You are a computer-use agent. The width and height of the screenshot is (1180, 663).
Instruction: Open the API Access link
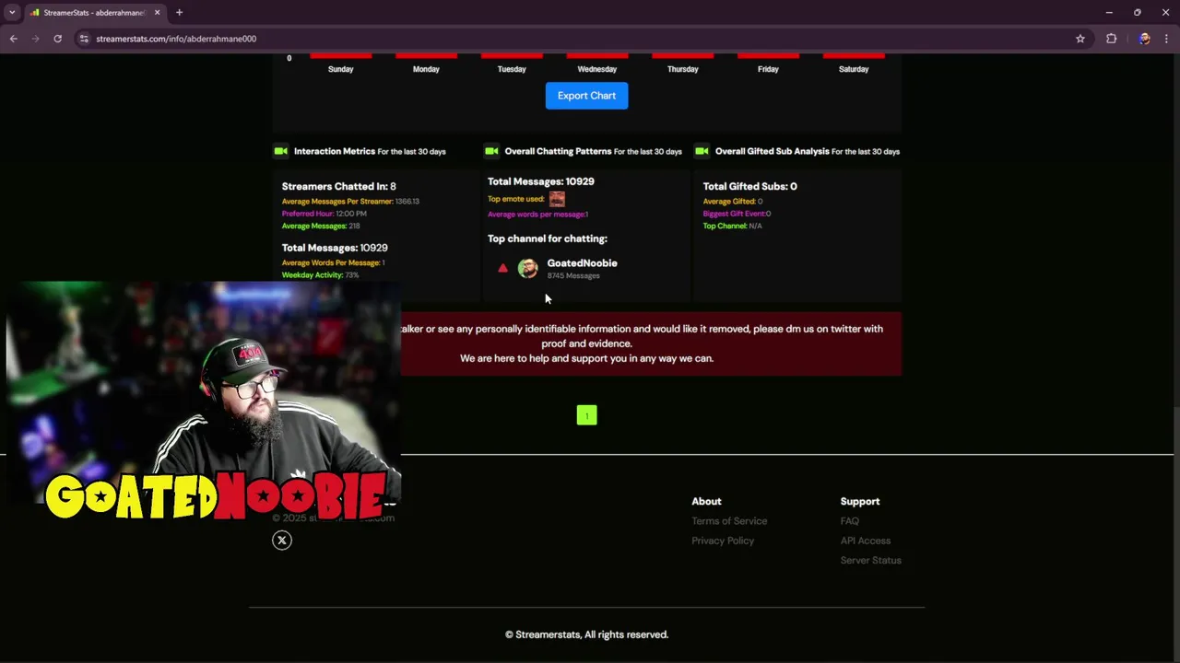pyautogui.click(x=866, y=541)
